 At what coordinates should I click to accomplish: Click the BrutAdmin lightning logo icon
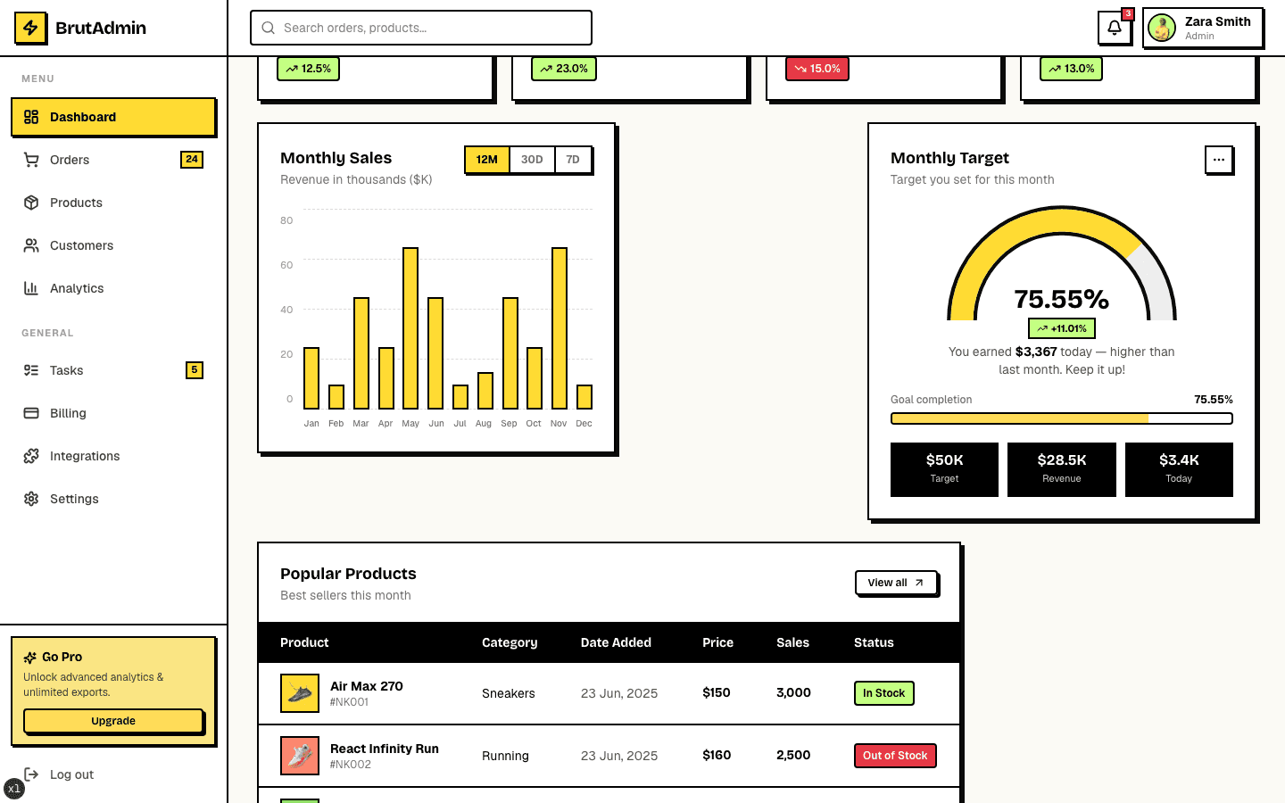tap(30, 29)
